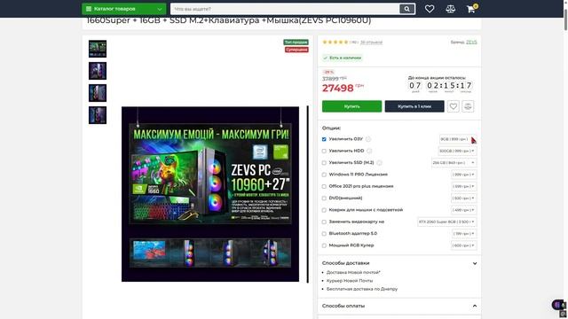Enable the DVD(внешний) option
Screen dimensions: 568x319
coord(324,198)
